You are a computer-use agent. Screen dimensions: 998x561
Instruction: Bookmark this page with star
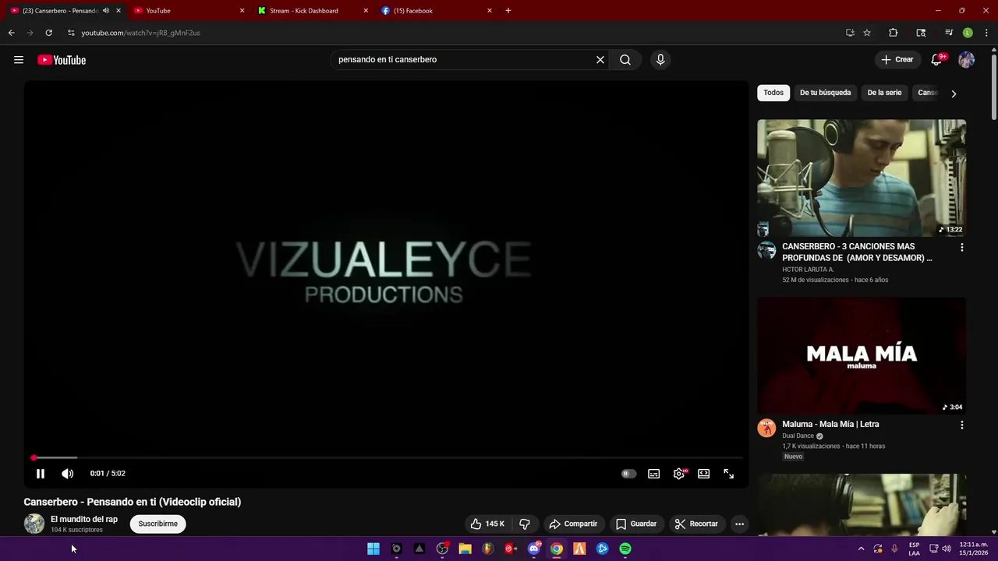coord(867,33)
